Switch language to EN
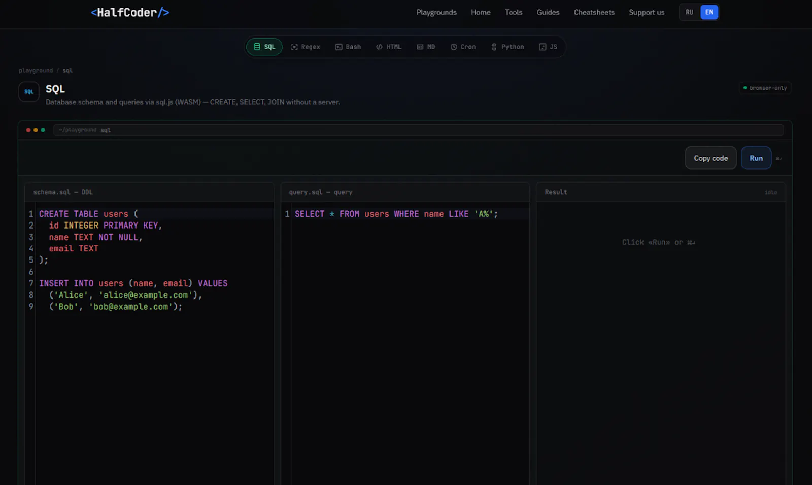This screenshot has width=812, height=485. (709, 12)
